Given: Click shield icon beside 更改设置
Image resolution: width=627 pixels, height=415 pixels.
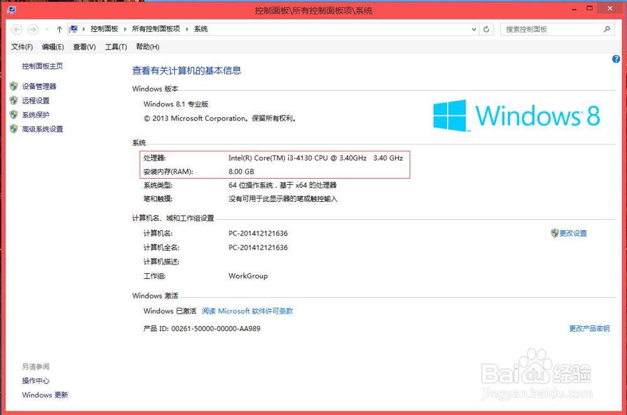Looking at the screenshot, I should [554, 233].
